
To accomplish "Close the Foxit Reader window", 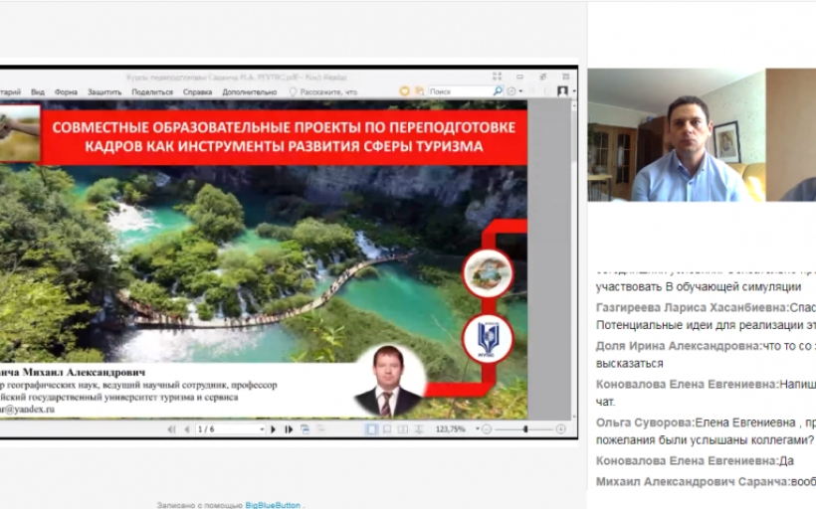I will 565,77.
